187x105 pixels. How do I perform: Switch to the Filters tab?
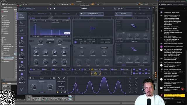[123, 14]
